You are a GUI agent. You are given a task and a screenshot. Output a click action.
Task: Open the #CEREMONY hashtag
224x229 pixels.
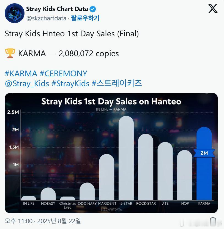tap(64, 74)
